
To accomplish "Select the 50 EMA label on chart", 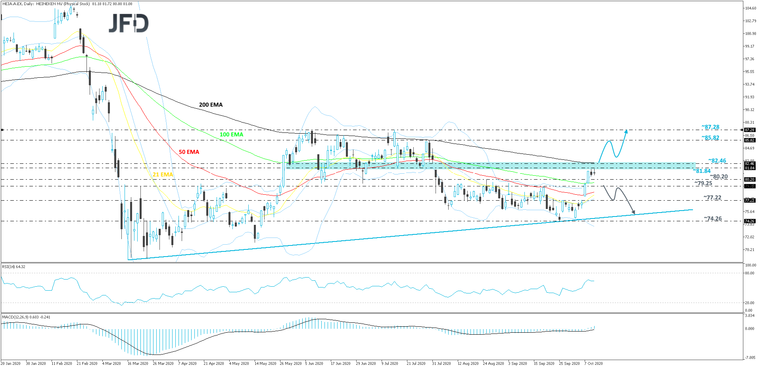I will 189,151.
